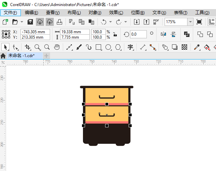Expand the Redo history dropdown arrow

pos(126,22)
